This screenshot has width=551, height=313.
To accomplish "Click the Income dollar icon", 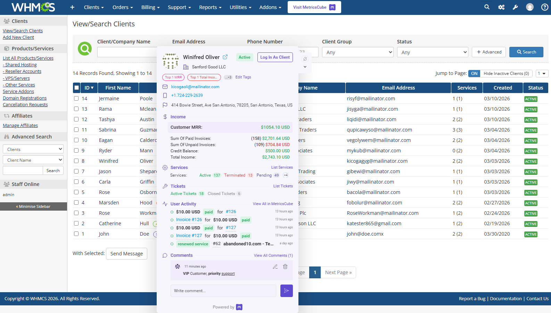I will coord(165,117).
